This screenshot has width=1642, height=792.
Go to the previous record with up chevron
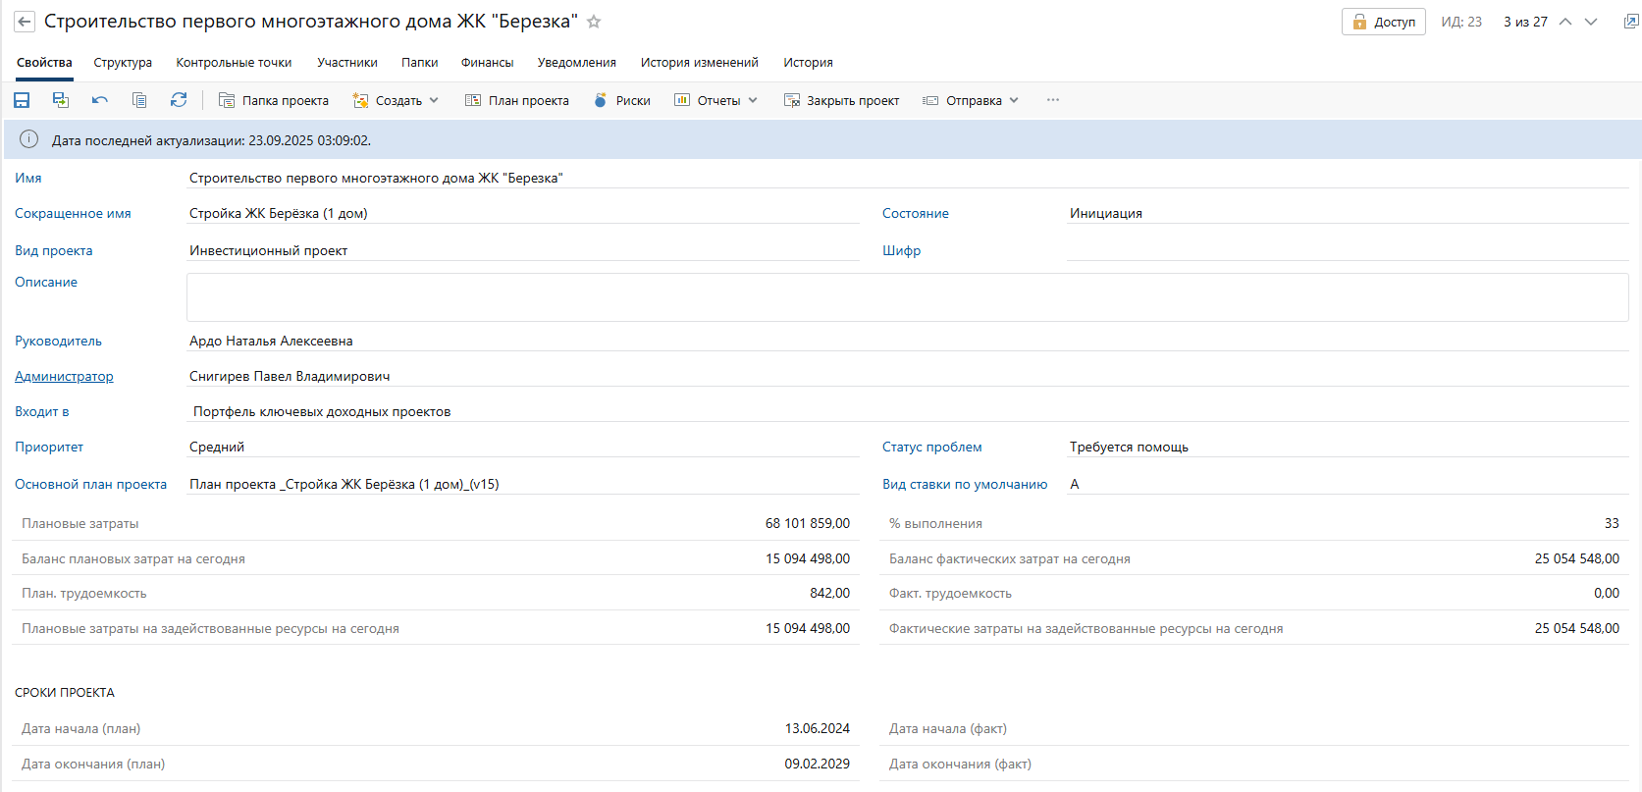coord(1565,22)
